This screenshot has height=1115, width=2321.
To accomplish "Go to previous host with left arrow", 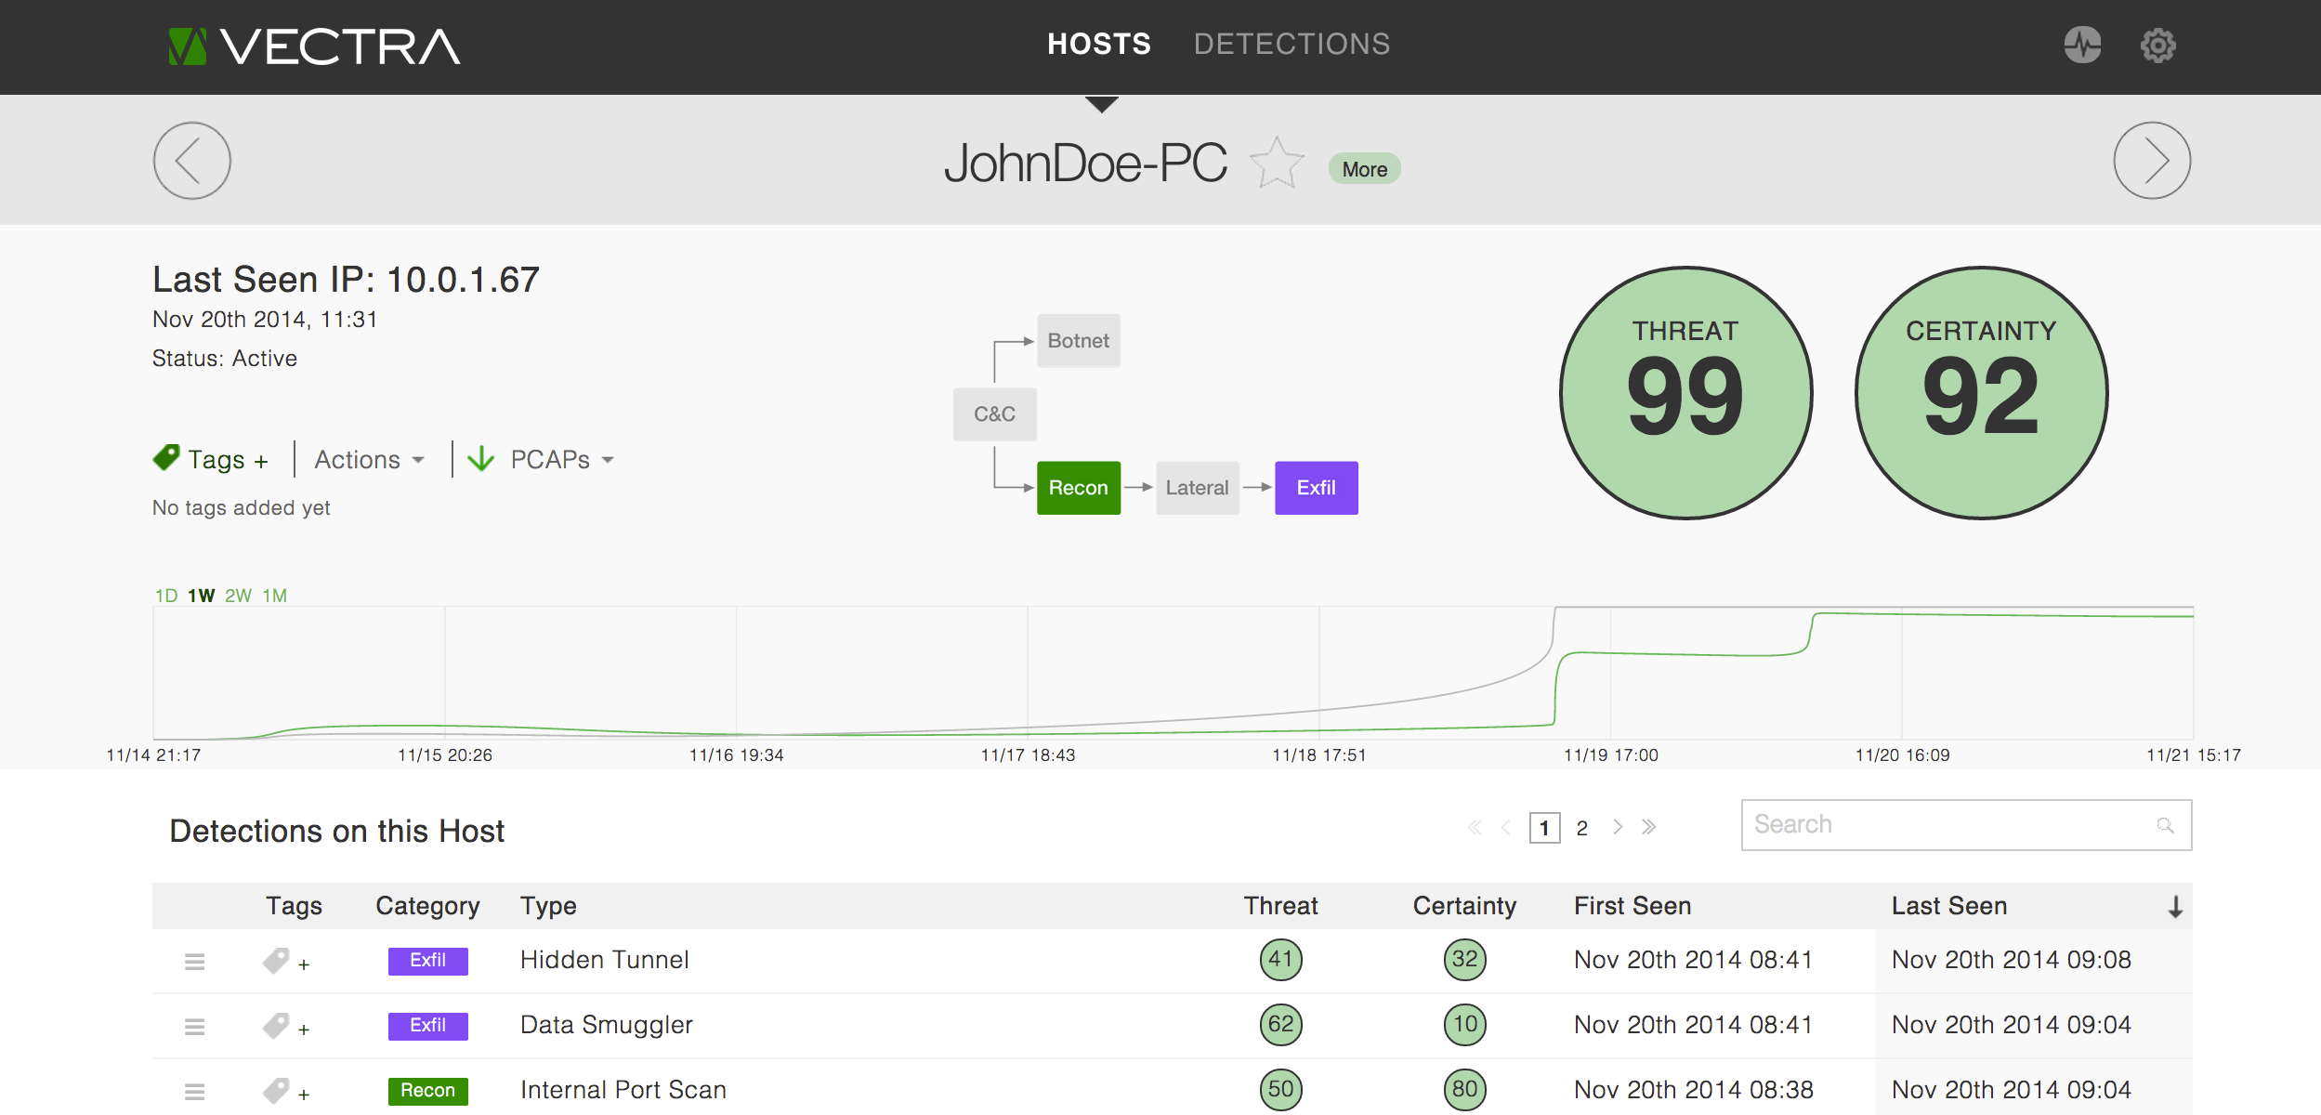I will pos(192,161).
